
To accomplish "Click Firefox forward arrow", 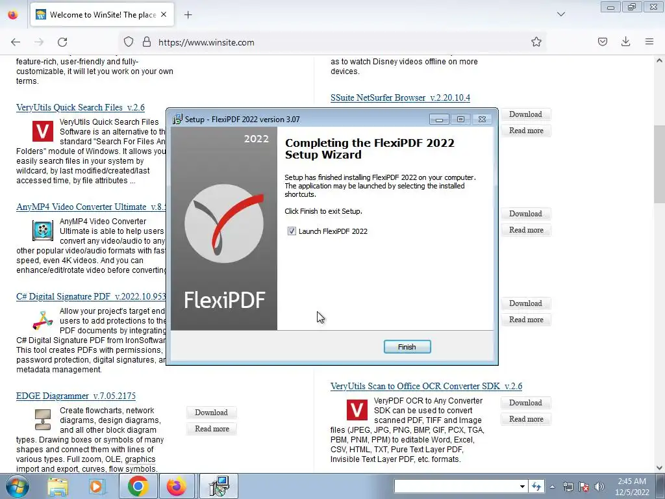I will coord(39,42).
